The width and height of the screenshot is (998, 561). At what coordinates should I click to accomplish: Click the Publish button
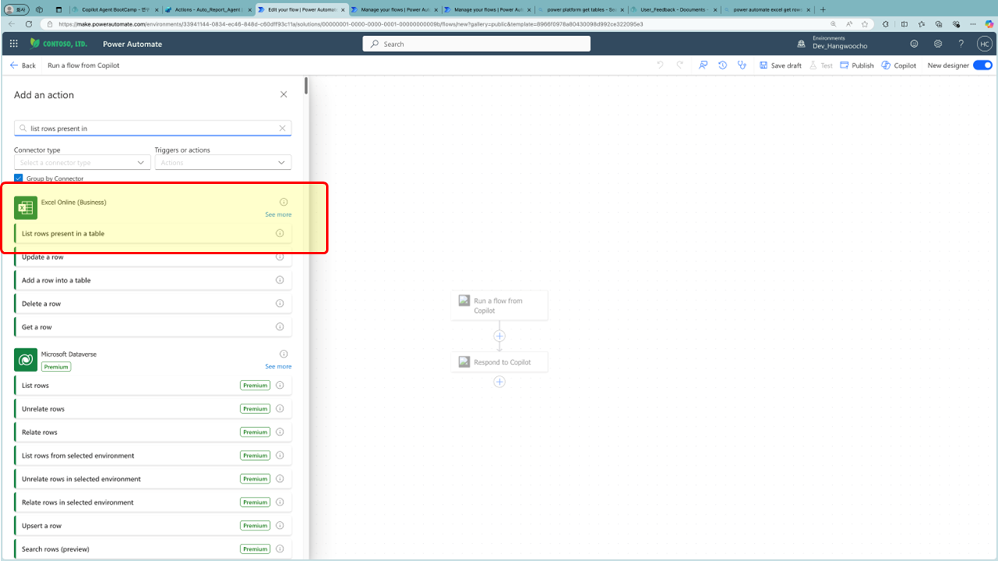(856, 65)
